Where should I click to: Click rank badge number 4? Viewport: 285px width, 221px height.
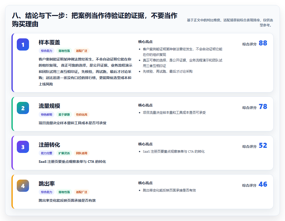23,186
